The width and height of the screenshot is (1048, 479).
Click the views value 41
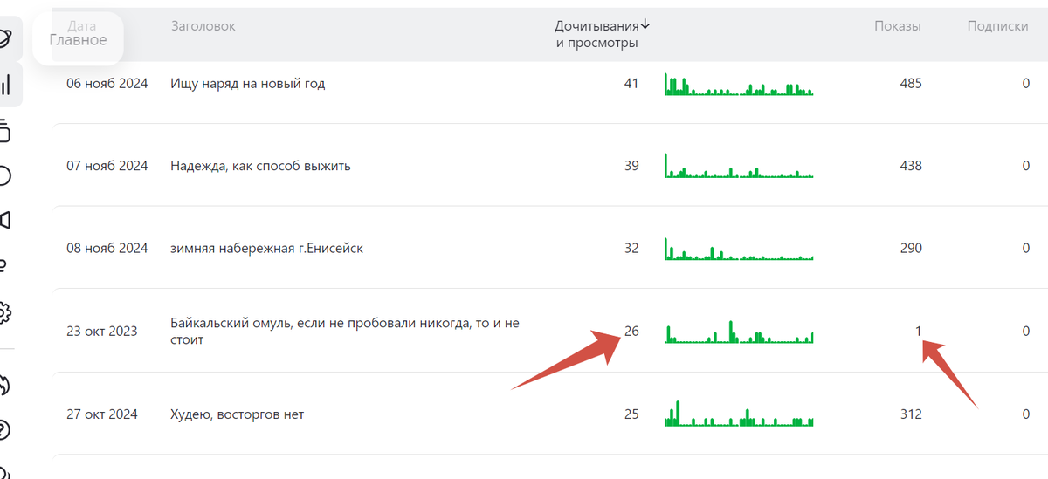click(x=631, y=84)
